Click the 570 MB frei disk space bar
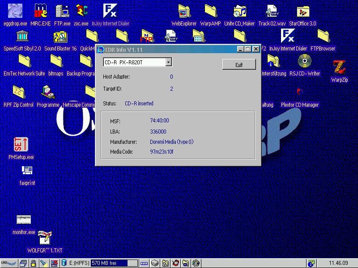 (115, 263)
